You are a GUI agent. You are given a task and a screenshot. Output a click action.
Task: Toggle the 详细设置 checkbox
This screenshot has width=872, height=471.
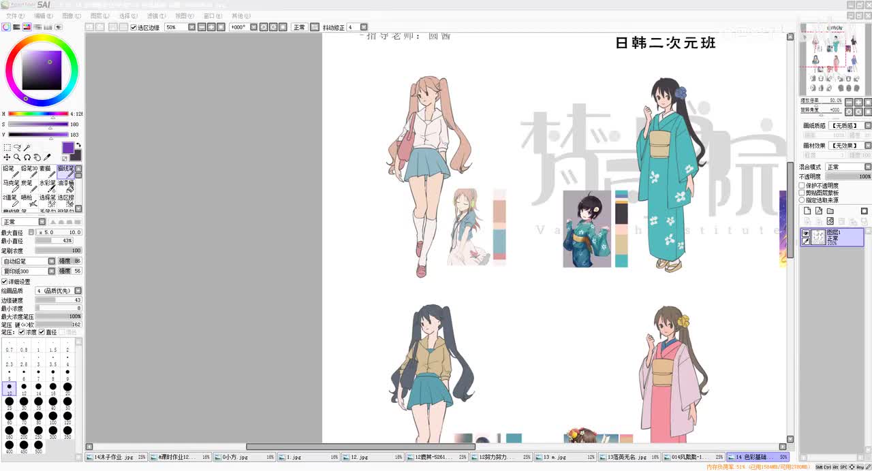point(4,282)
